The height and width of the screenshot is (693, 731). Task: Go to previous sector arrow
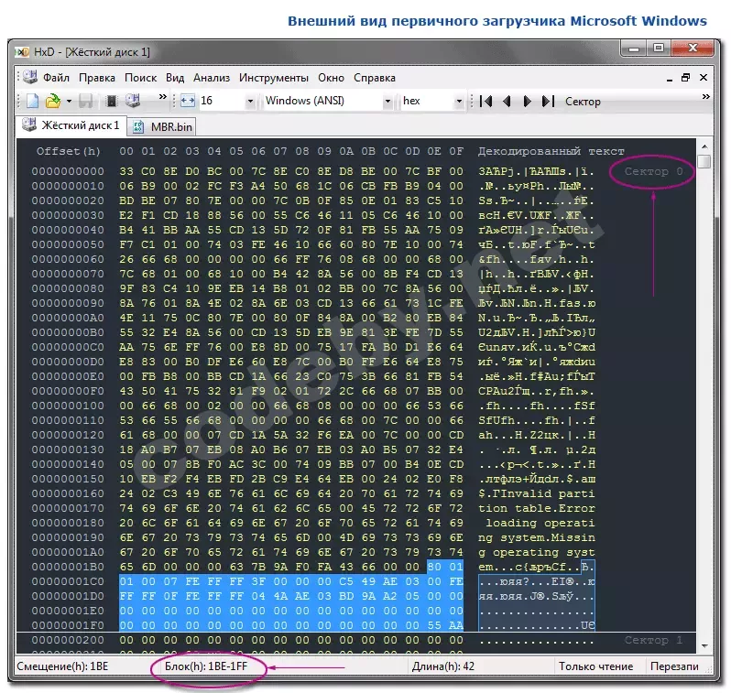coord(507,101)
